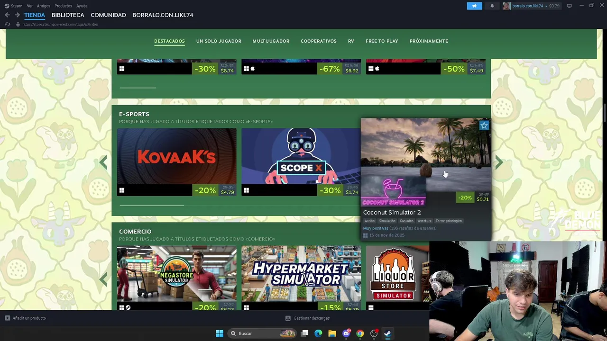Click the SCOPE X -30% price

tap(339, 190)
